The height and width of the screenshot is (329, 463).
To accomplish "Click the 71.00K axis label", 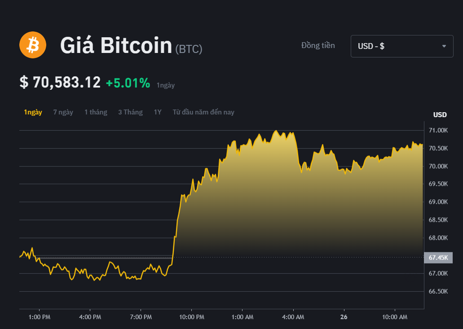I will click(439, 130).
